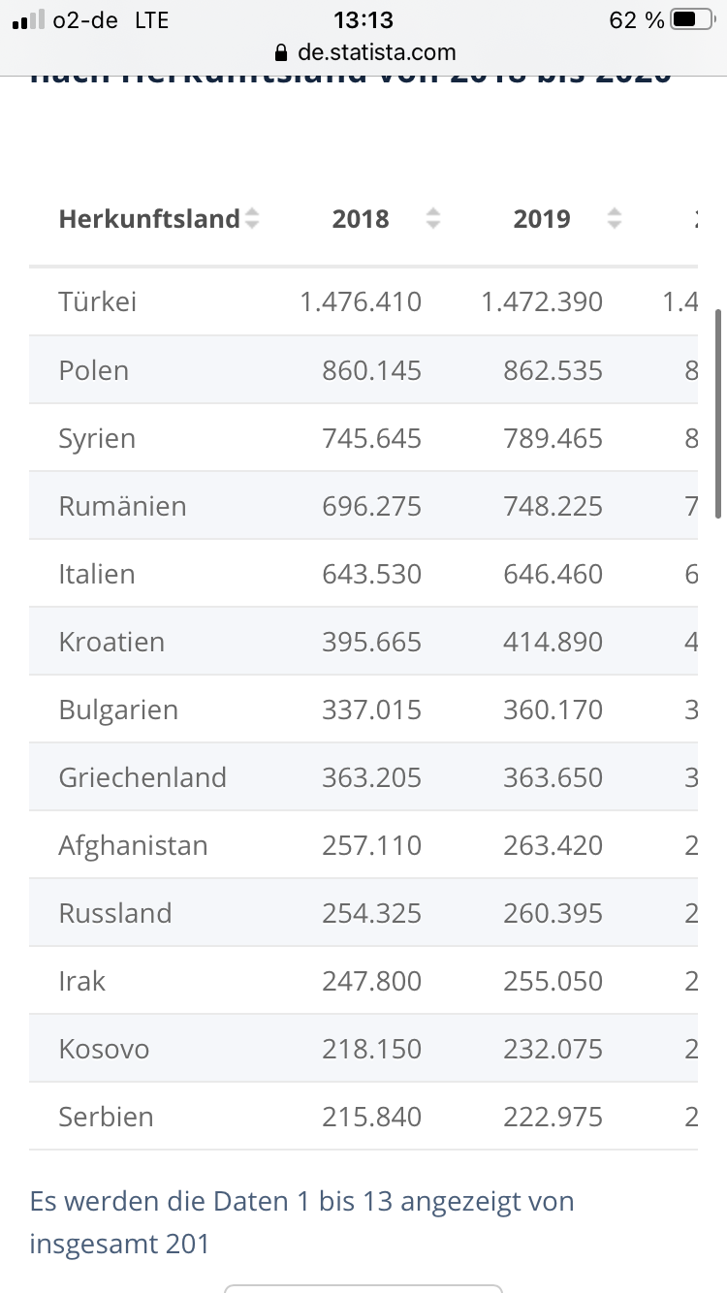Select the Rumänien 2019 value 748.225
The height and width of the screenshot is (1293, 727).
click(x=553, y=506)
